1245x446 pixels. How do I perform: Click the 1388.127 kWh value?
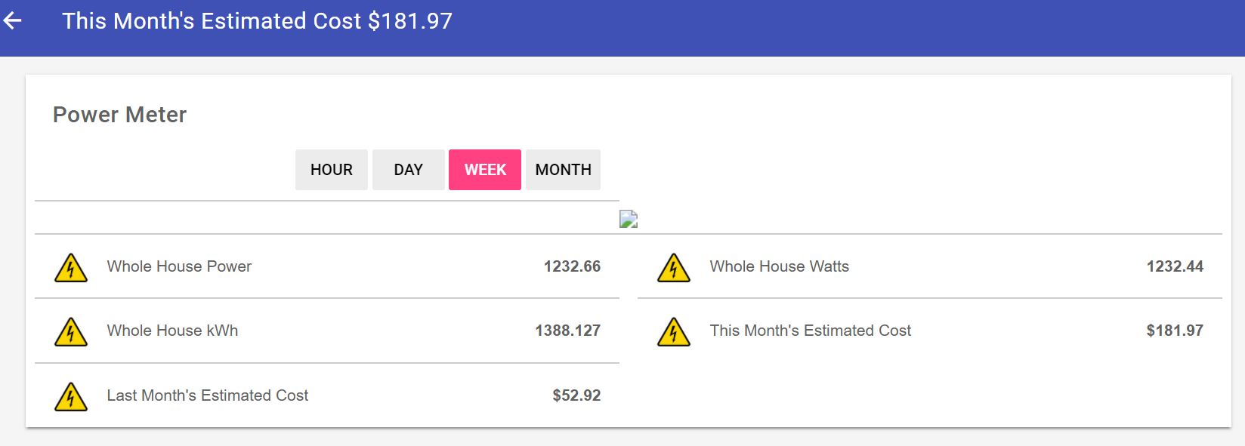pyautogui.click(x=567, y=331)
